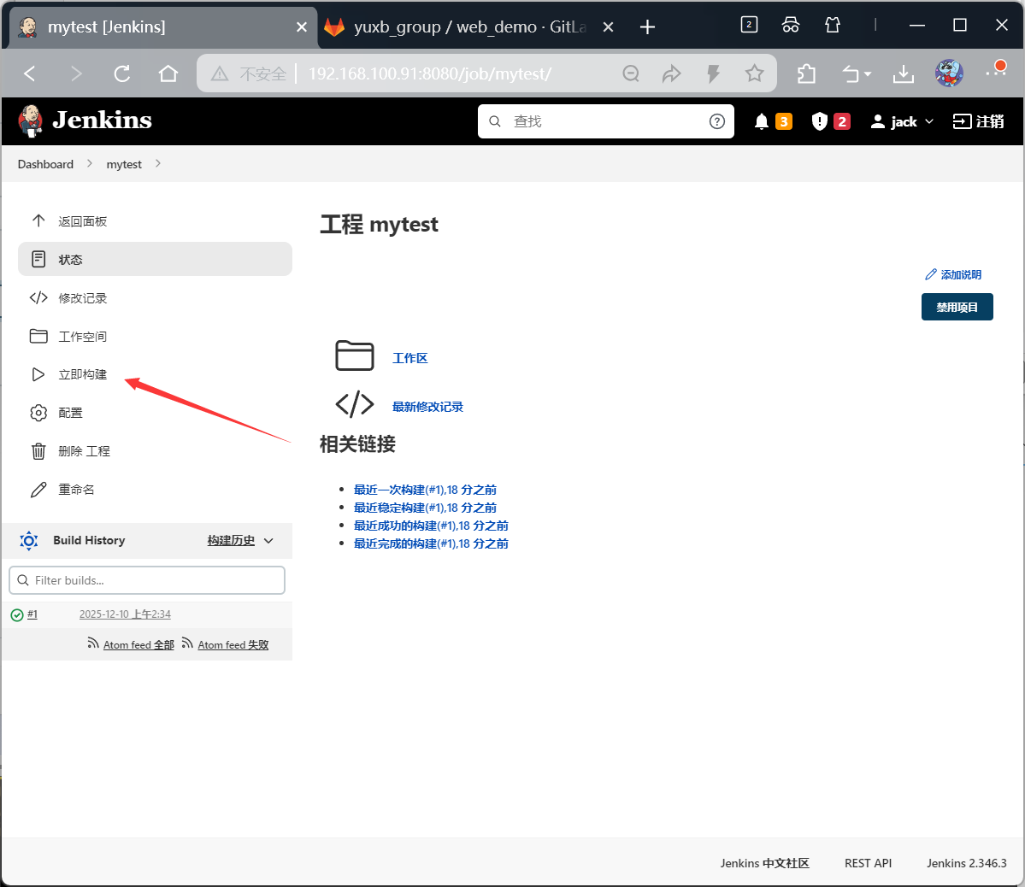Click the Jenkins 2.346.3 version link
Screen dimensions: 1025x887
966,863
